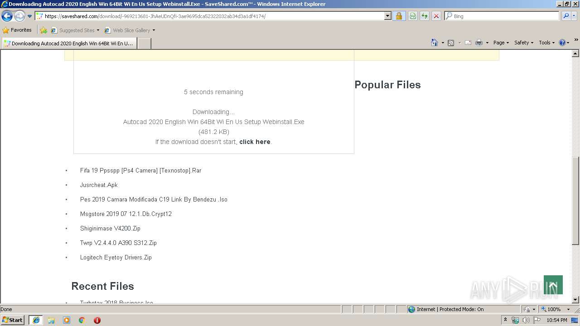Start search with the magnifier icon
Viewport: 580px width, 326px height.
(565, 16)
